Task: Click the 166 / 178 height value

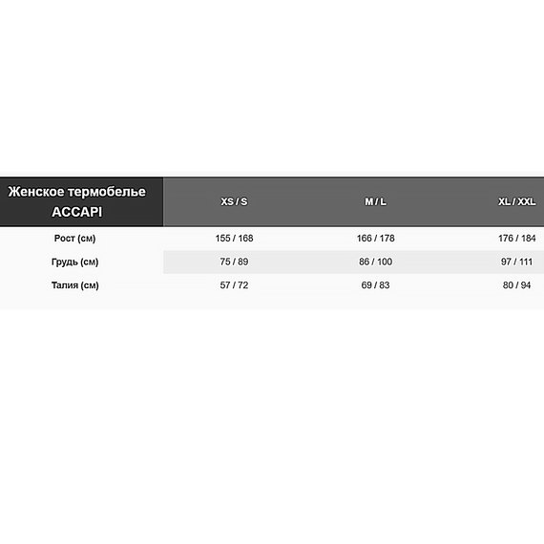Action: 375,239
